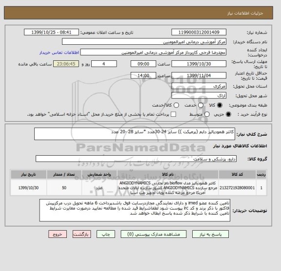Click the اطلاعات کالاهای مورد نیاز section heading
Image resolution: width=281 pixels, height=271 pixels.
tap(240, 146)
